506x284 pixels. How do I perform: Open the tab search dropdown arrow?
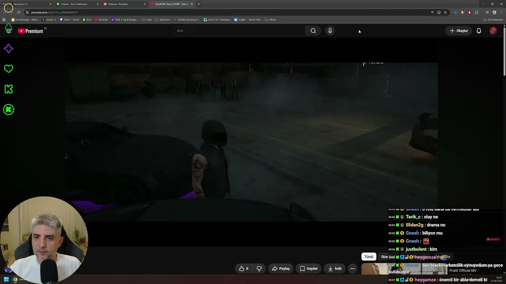(4, 4)
